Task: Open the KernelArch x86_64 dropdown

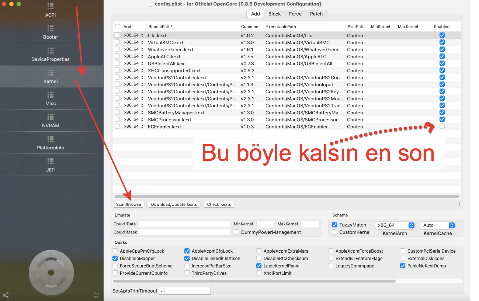Action: (x=395, y=225)
